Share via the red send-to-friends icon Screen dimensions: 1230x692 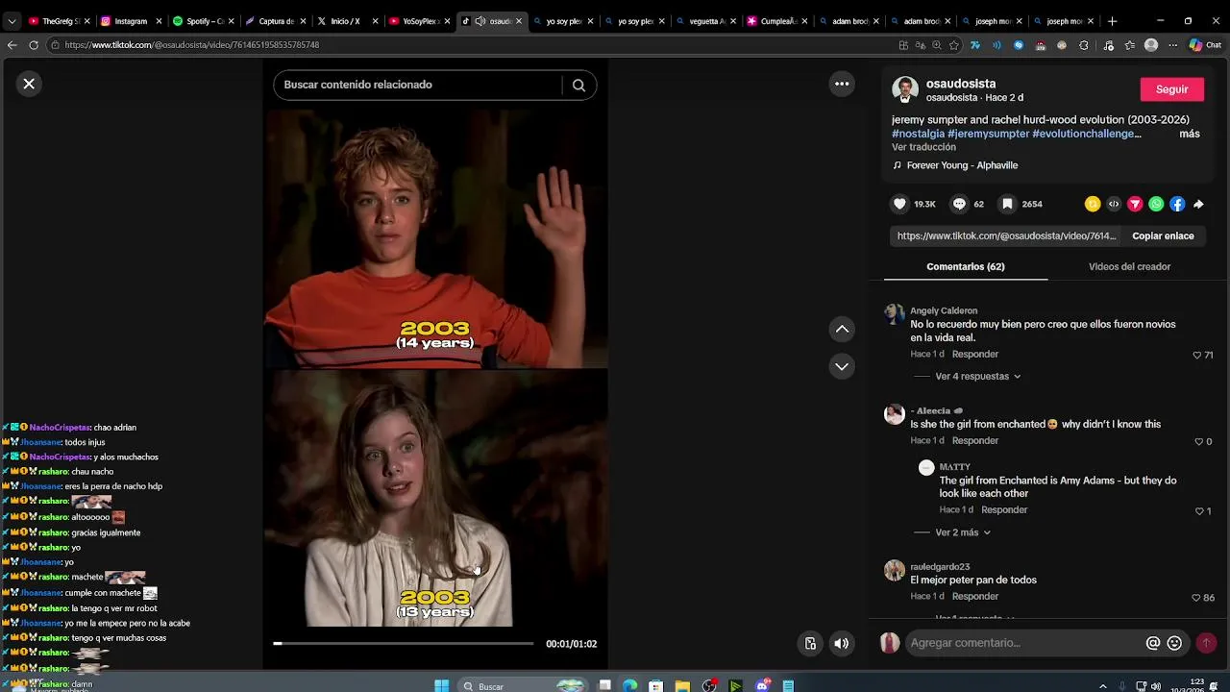(x=1135, y=204)
